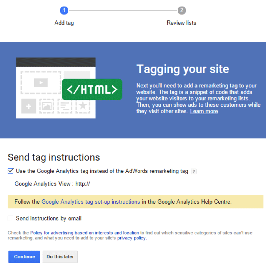266x266 pixels.
Task: Click the Continue button
Action: (x=24, y=257)
